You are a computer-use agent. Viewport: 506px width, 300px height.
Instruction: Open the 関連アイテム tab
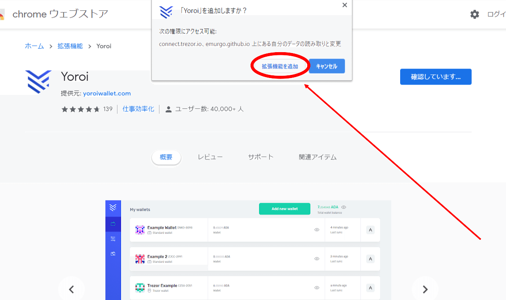pyautogui.click(x=318, y=157)
